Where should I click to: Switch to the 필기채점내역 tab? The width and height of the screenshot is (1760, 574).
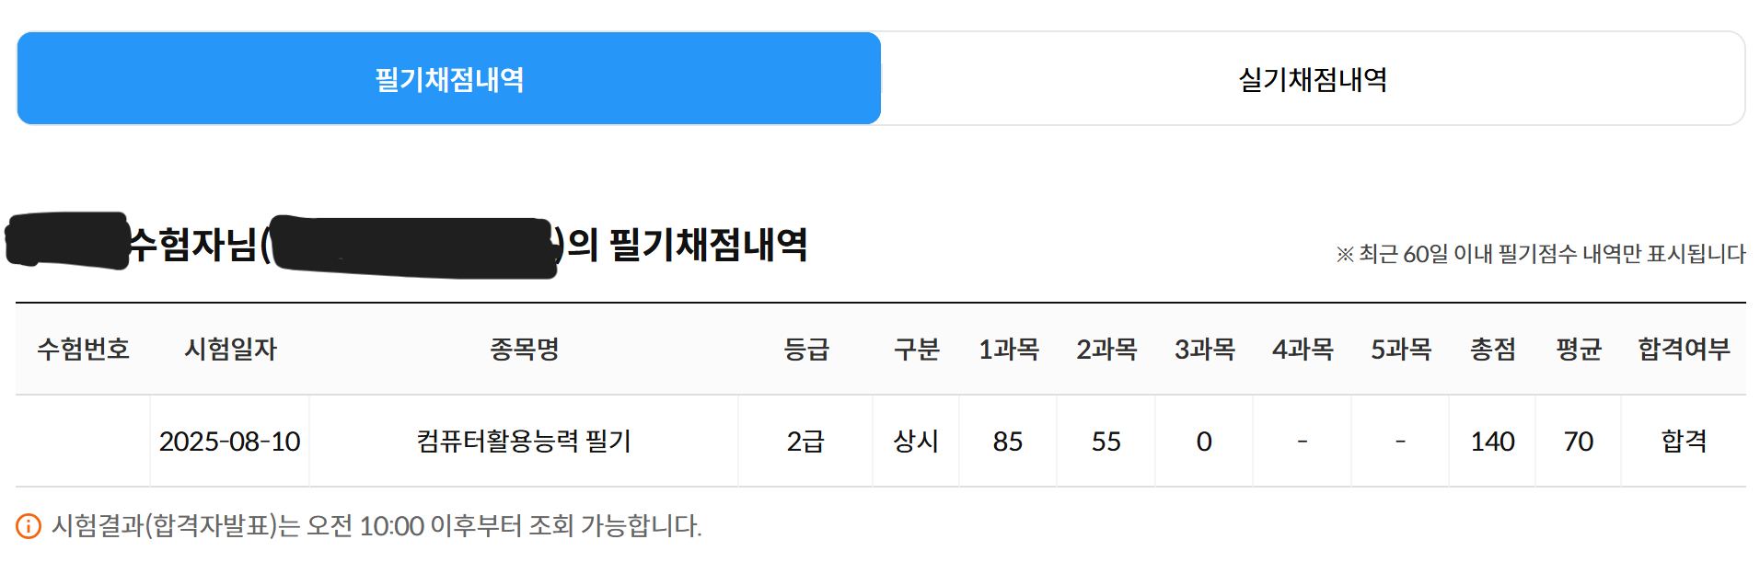pyautogui.click(x=449, y=79)
